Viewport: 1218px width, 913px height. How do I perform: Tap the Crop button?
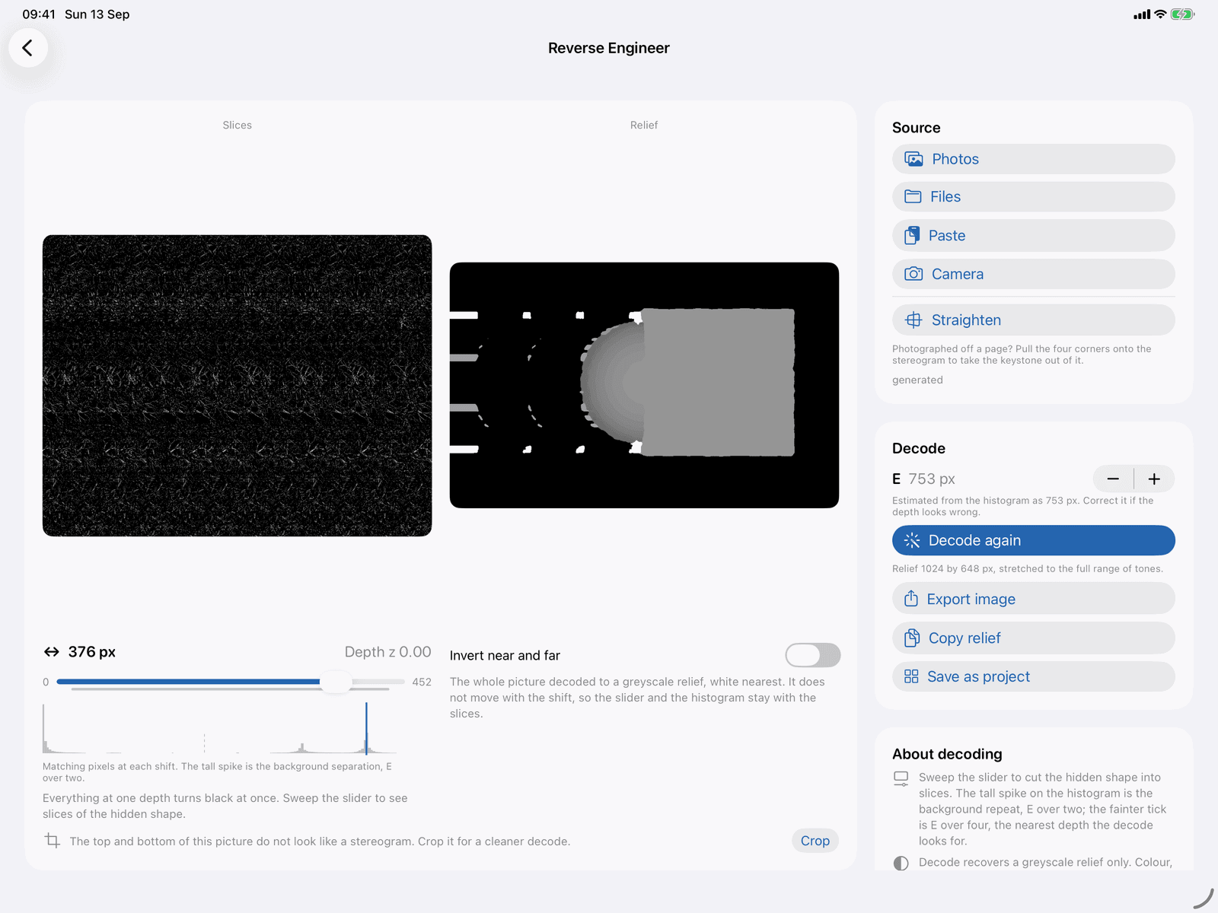point(815,841)
